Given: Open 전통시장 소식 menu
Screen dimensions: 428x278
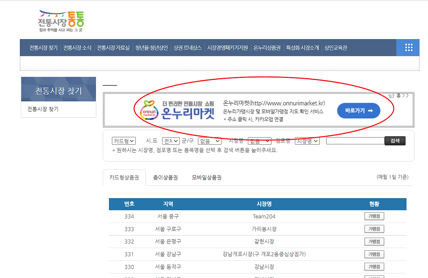Looking at the screenshot, I should 77,48.
